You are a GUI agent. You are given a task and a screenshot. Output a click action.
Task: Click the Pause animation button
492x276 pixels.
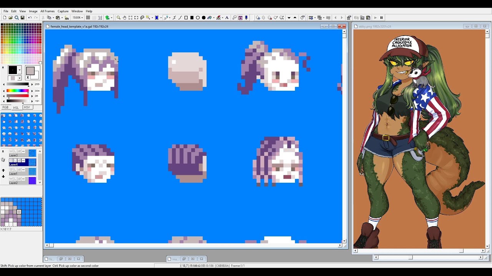(x=381, y=18)
